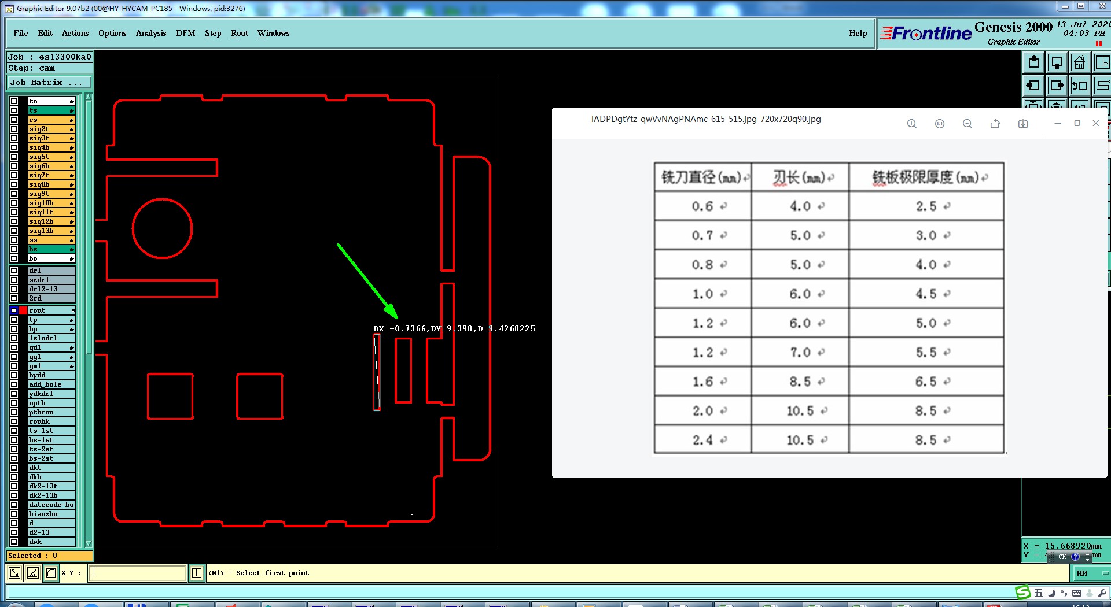Click the X Y coordinate input field
The width and height of the screenshot is (1111, 607).
pos(138,573)
